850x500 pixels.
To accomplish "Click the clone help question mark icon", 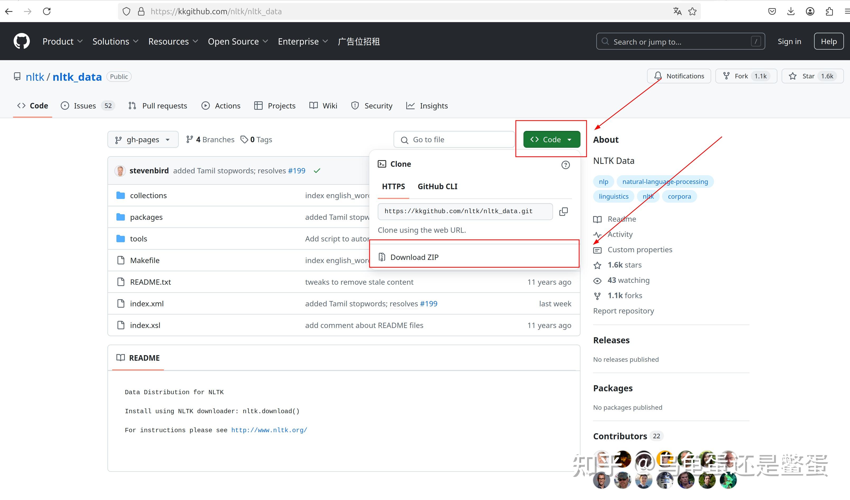I will click(565, 165).
